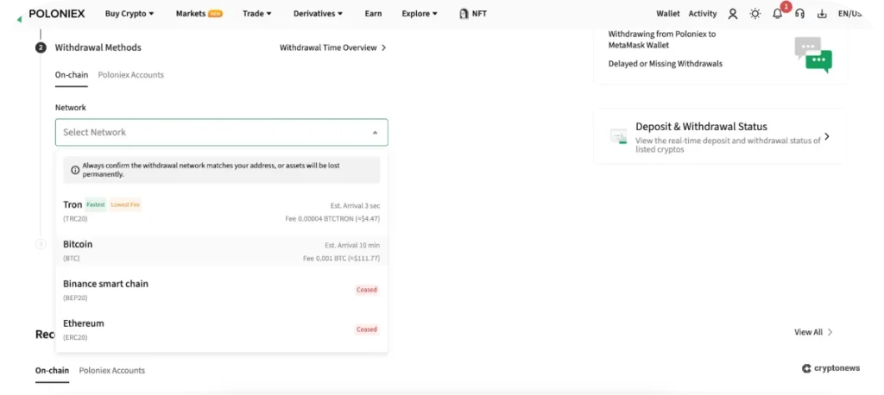Expand the Trade dropdown
The image size is (884, 395).
(257, 14)
